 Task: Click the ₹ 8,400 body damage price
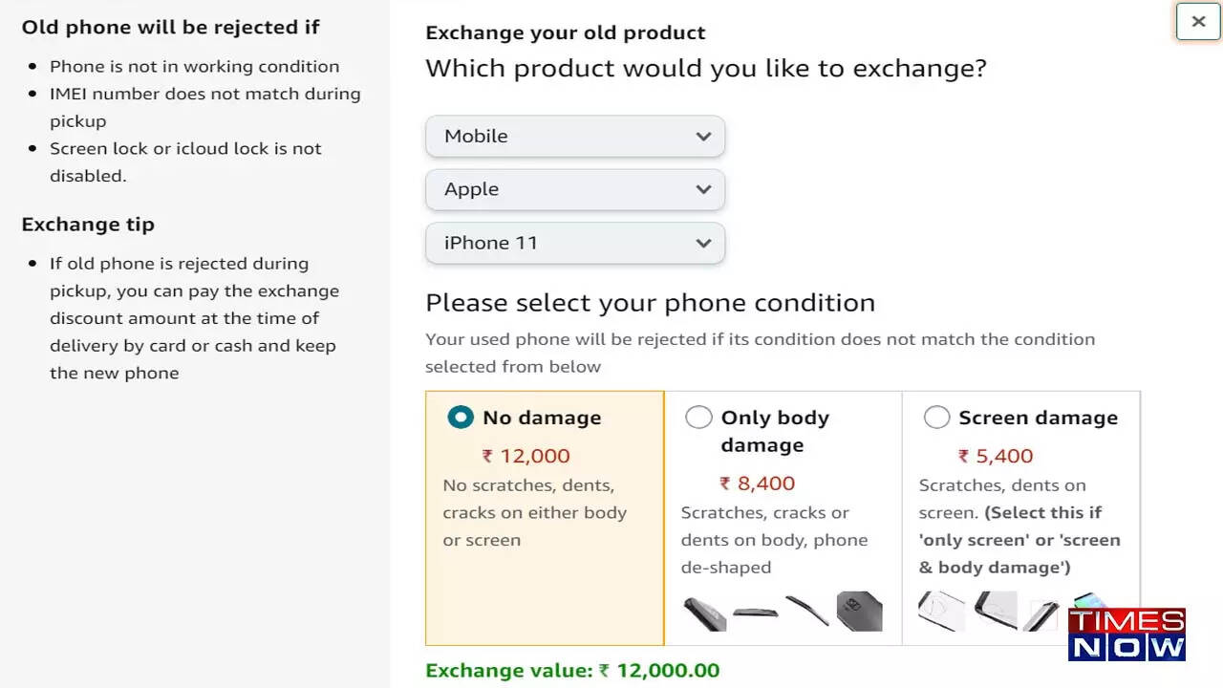pos(757,484)
